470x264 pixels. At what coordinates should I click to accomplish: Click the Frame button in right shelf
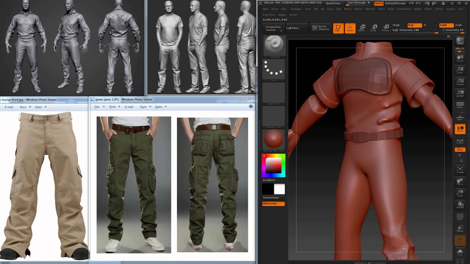point(460,169)
